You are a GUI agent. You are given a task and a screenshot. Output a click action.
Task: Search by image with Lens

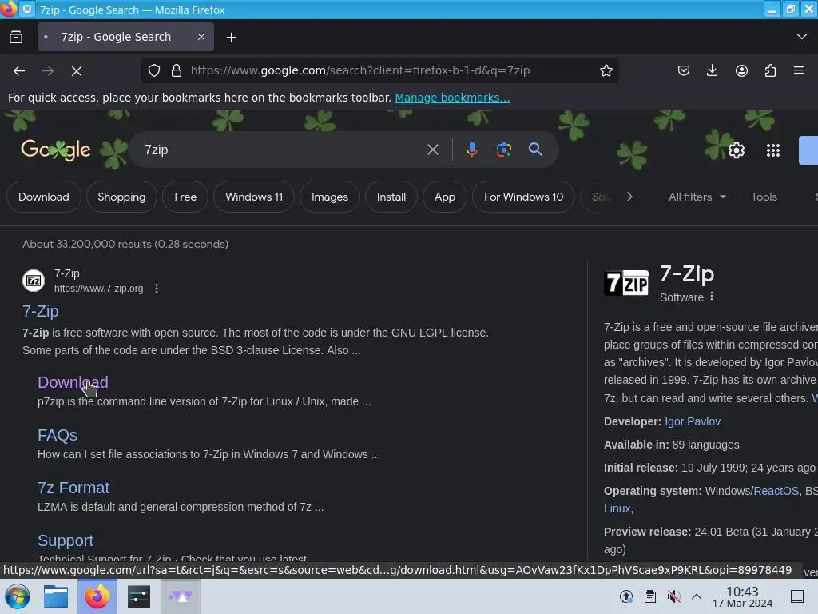(503, 150)
